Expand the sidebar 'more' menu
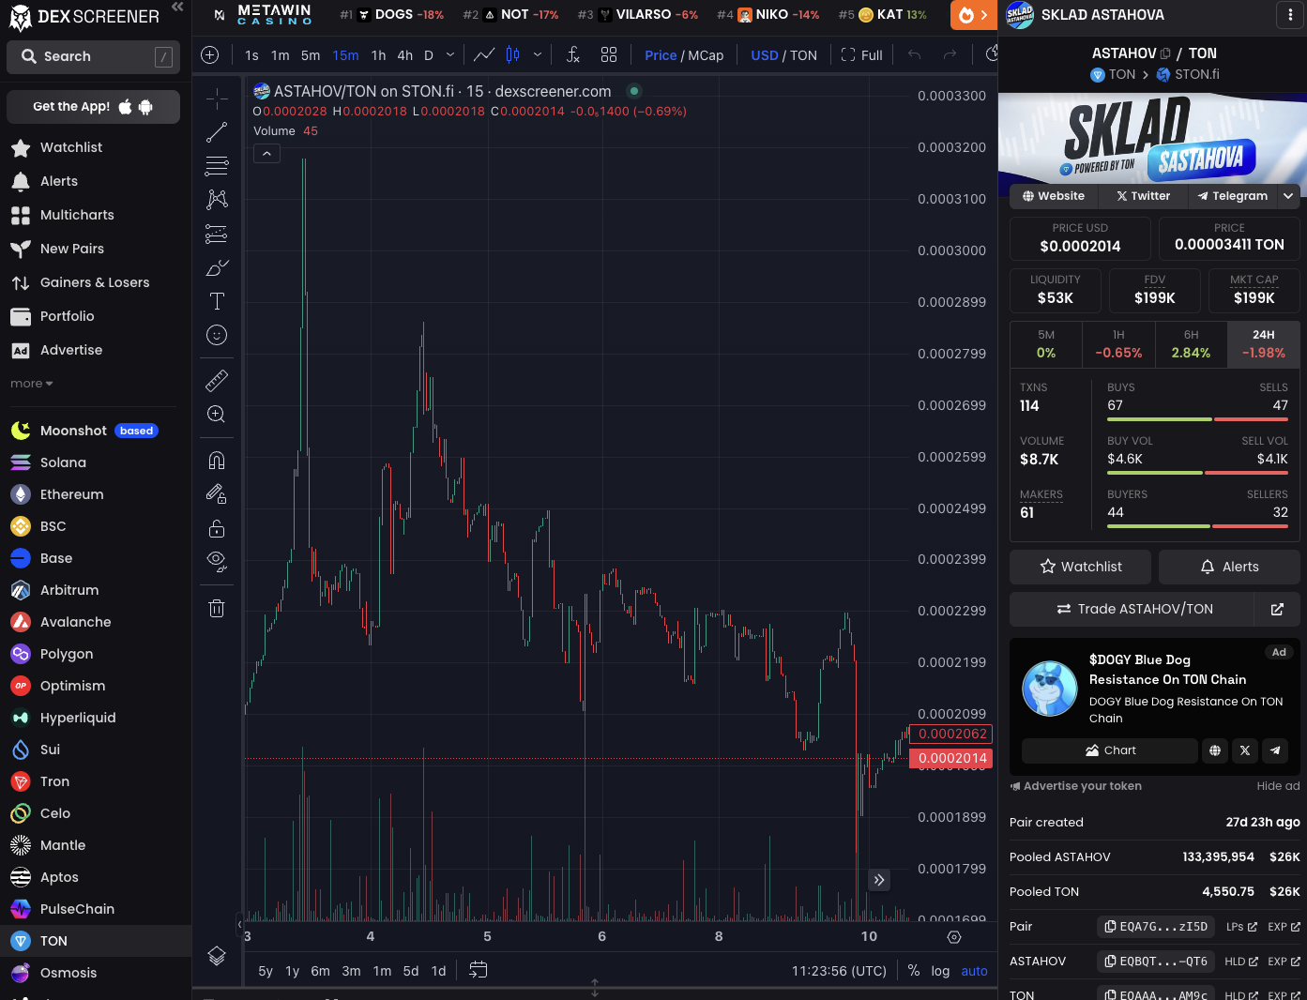The image size is (1307, 1000). (32, 384)
